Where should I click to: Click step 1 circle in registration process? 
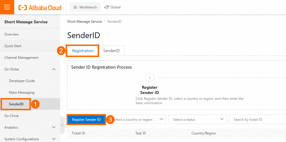pos(149,78)
